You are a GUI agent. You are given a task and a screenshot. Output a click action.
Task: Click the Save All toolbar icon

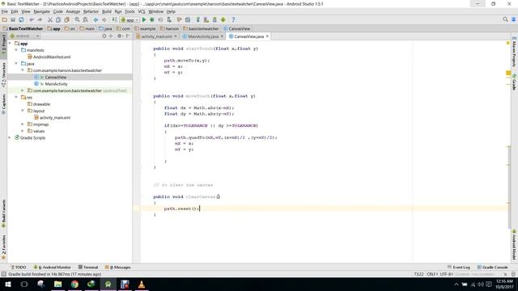click(x=13, y=19)
